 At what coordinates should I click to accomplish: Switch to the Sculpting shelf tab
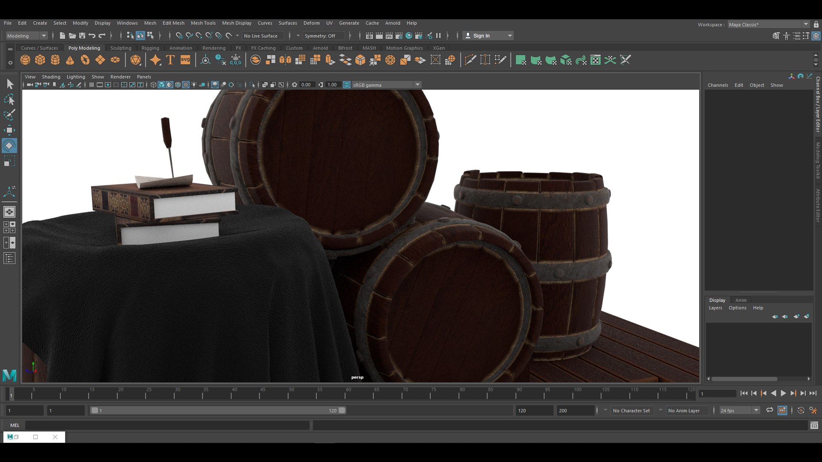point(121,48)
